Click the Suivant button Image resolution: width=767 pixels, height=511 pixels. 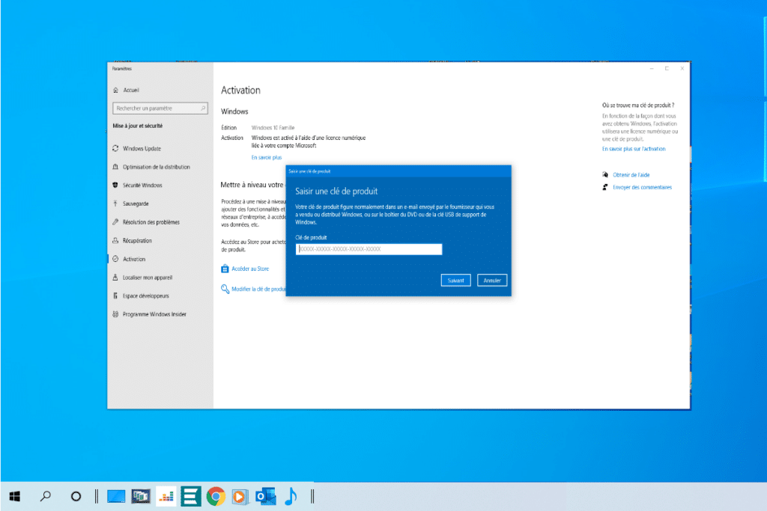point(456,280)
